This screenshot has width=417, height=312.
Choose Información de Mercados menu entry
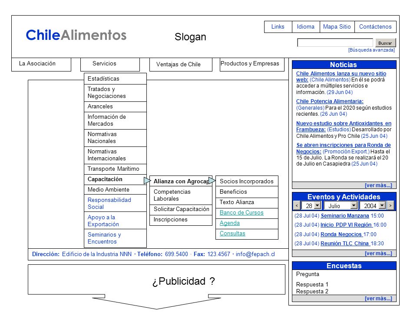point(115,120)
